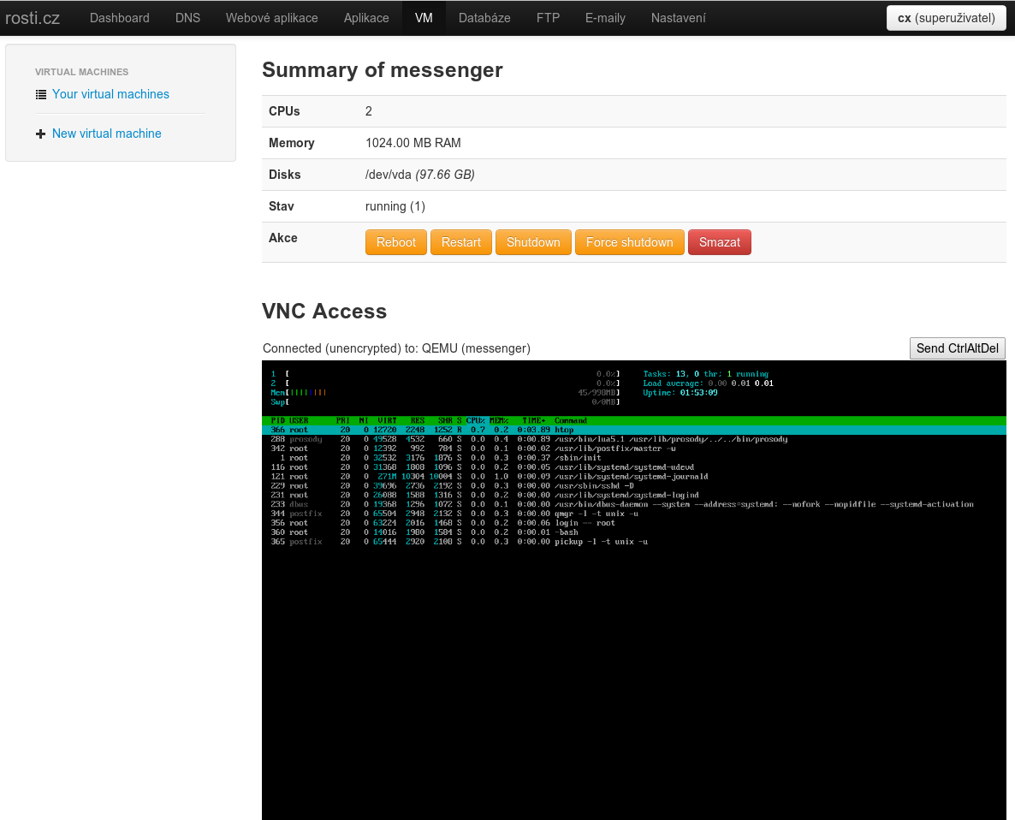This screenshot has width=1015, height=820.
Task: Reboot the messenger virtual machine
Action: pyautogui.click(x=396, y=242)
